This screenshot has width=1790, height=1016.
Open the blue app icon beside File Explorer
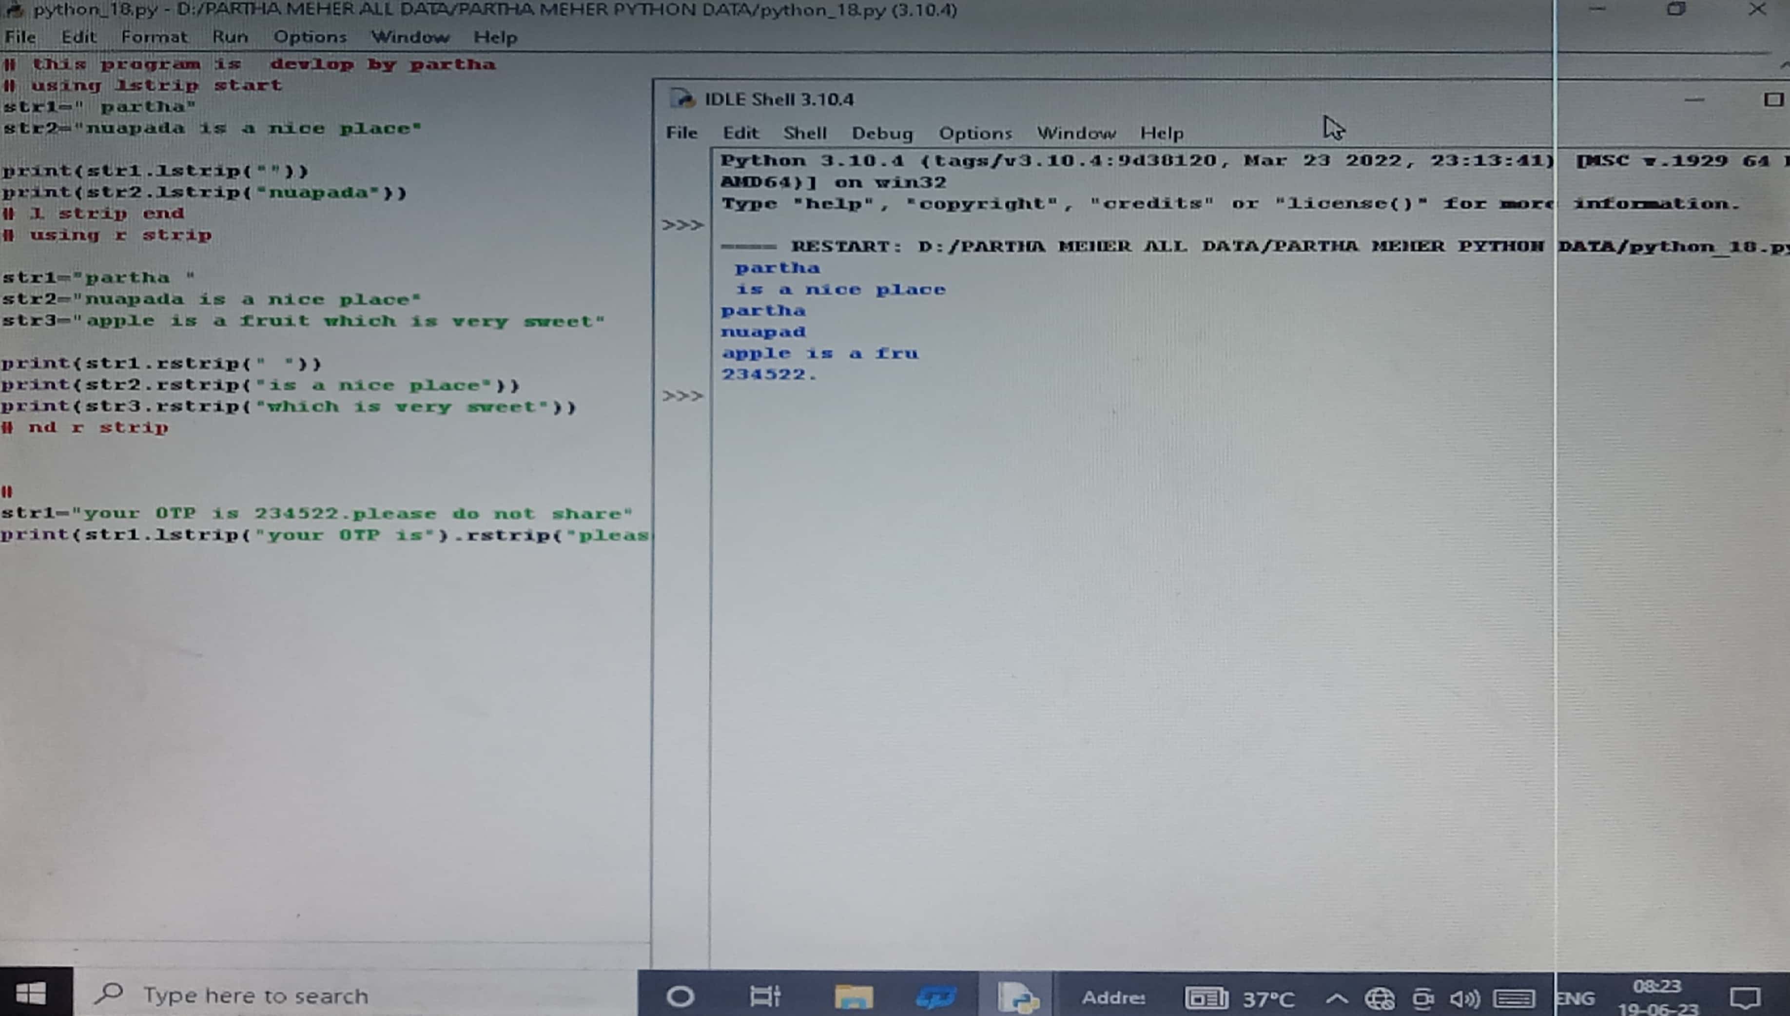point(935,996)
